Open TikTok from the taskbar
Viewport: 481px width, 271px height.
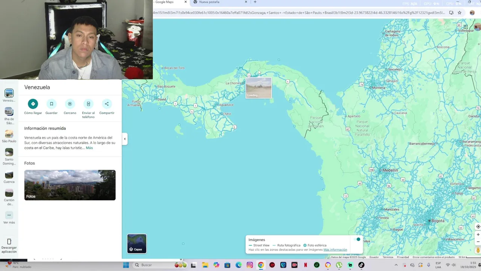click(x=361, y=265)
